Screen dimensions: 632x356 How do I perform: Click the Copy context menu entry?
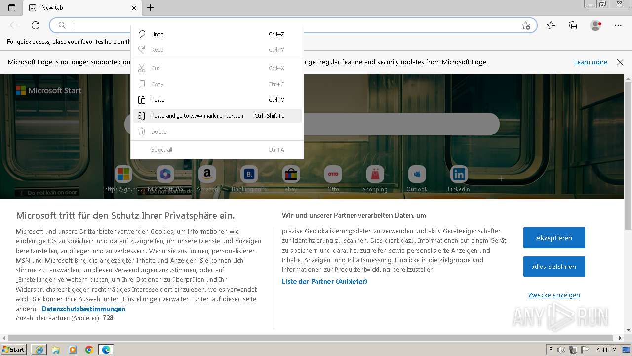[217, 84]
